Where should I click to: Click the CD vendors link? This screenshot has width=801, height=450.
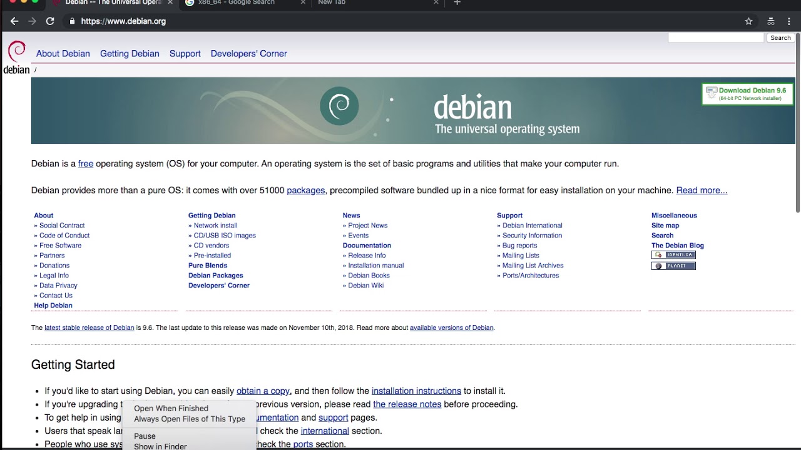(x=212, y=246)
